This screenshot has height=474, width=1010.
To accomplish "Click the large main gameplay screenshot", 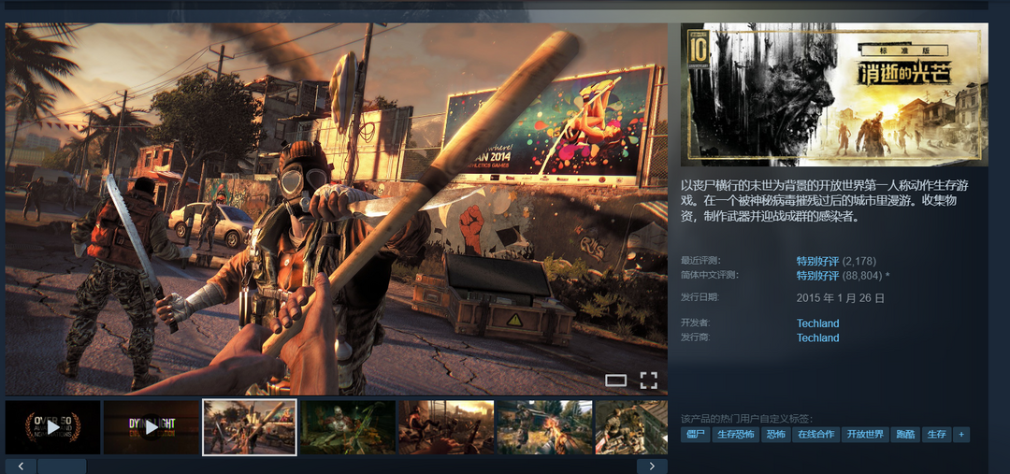I will point(337,209).
